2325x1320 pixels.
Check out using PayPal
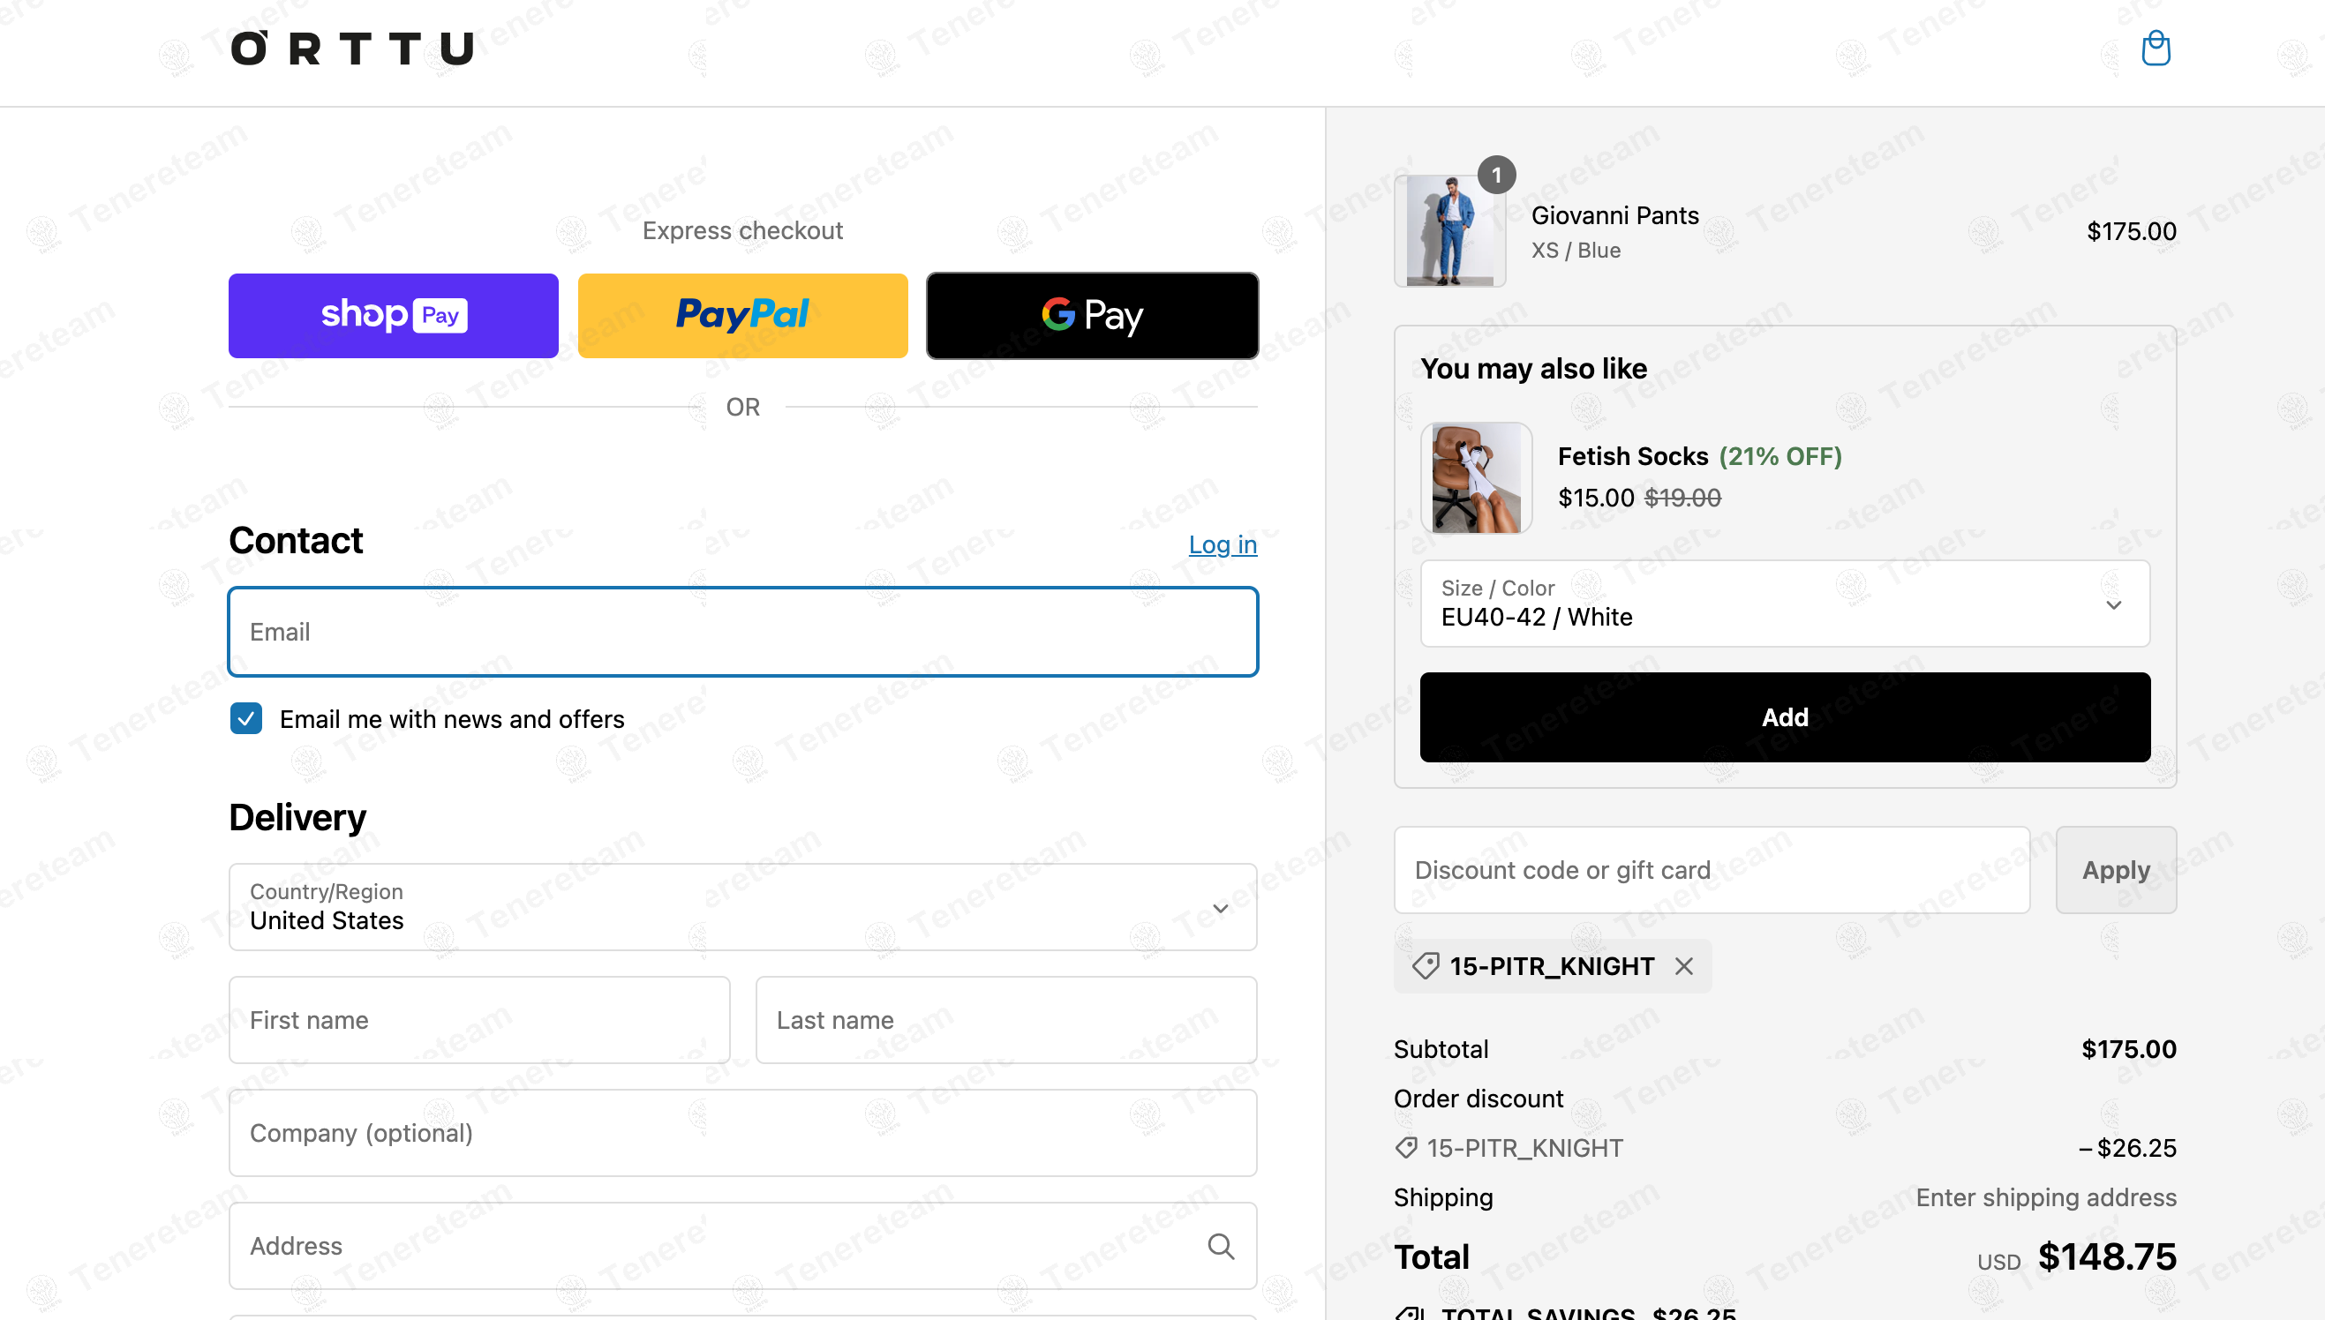pos(742,316)
